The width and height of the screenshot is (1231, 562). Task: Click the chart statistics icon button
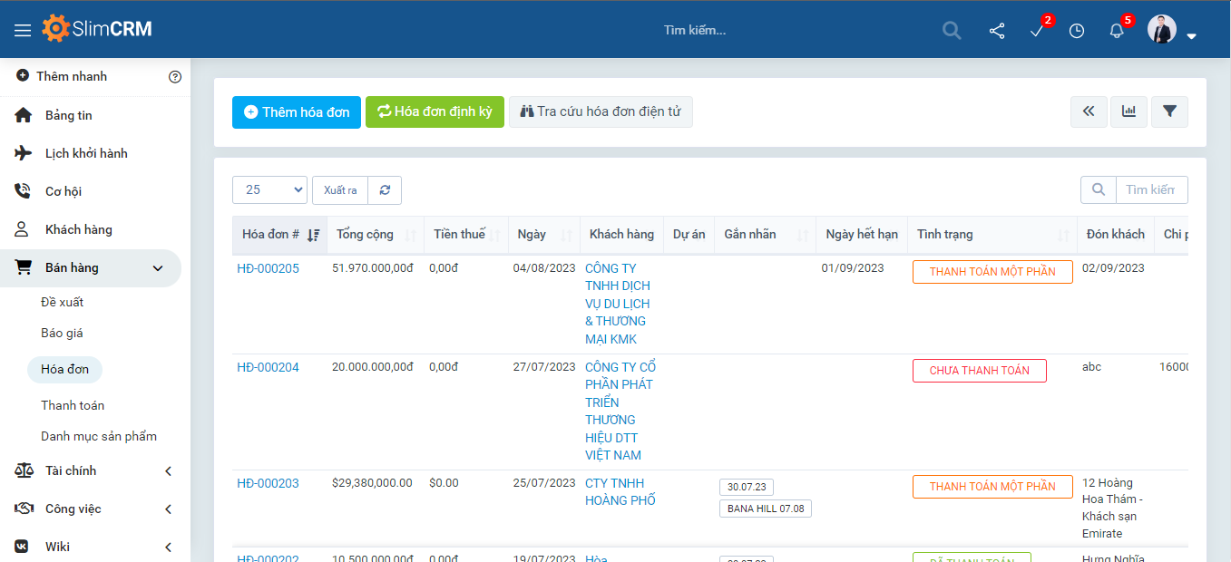(1128, 111)
